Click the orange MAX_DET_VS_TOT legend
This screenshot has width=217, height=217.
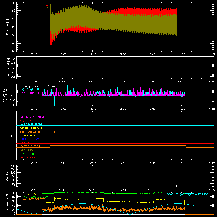click(x=34, y=199)
